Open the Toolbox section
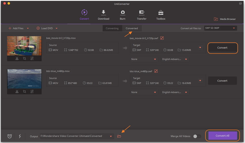The width and height of the screenshot is (245, 143). point(161,15)
